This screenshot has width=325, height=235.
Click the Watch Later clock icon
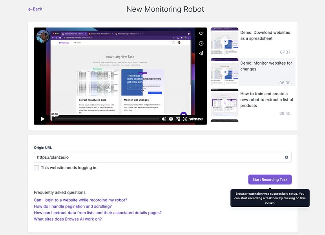201,43
